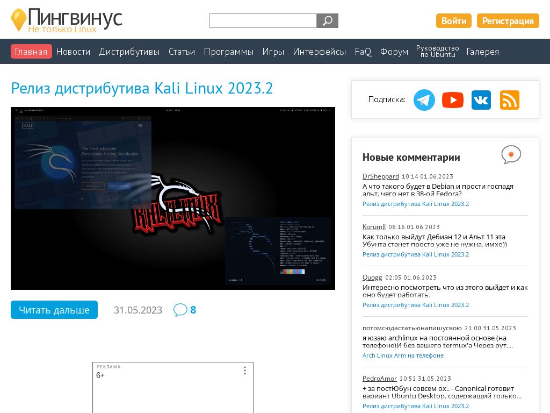Open the Telegram subscription icon
The width and height of the screenshot is (550, 413).
click(424, 100)
